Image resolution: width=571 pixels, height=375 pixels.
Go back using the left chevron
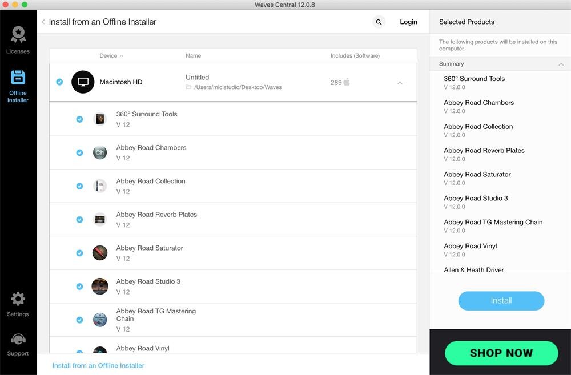coord(43,22)
